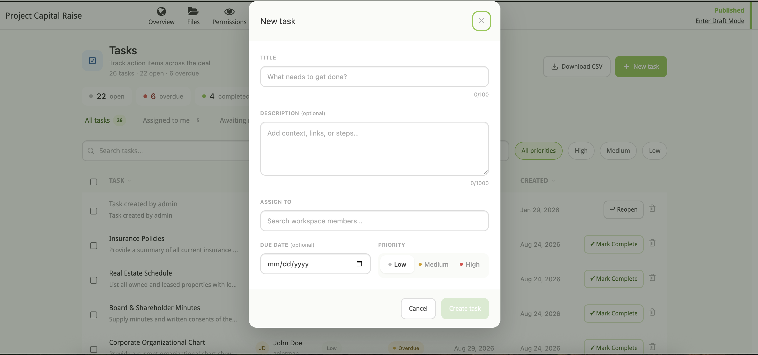Switch to Assigned to me tab
The image size is (758, 355).
171,120
